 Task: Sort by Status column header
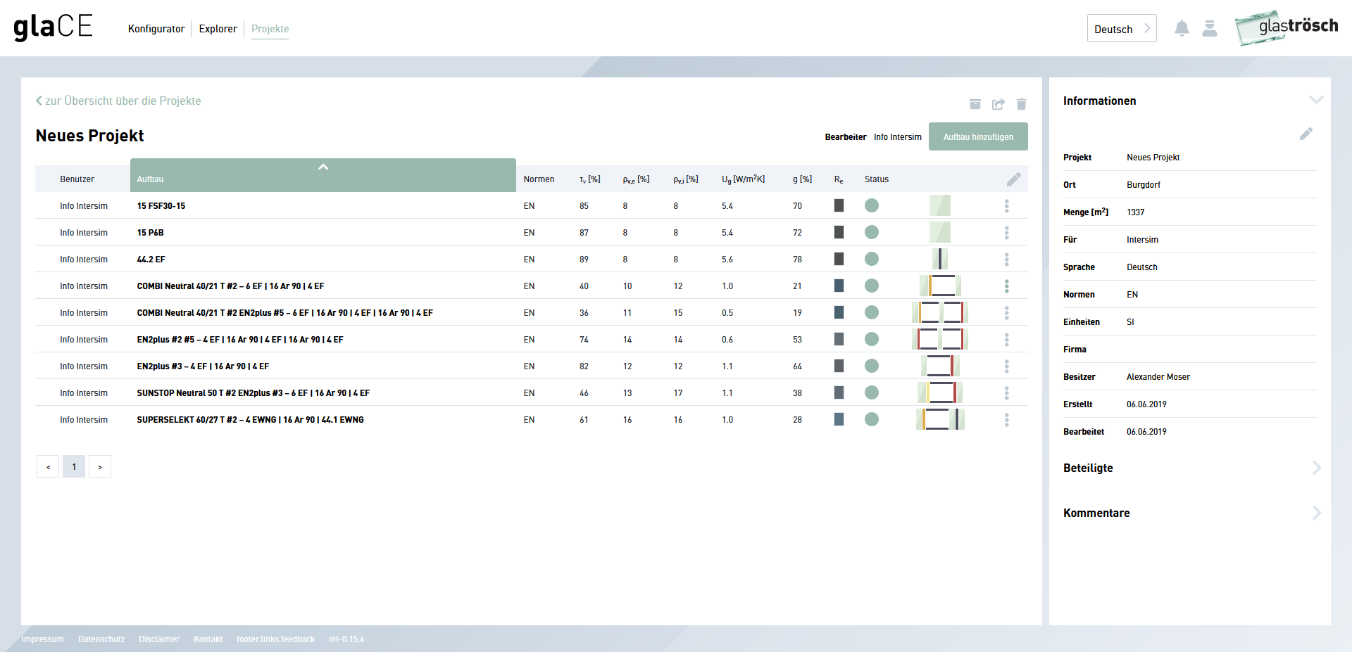click(x=877, y=179)
